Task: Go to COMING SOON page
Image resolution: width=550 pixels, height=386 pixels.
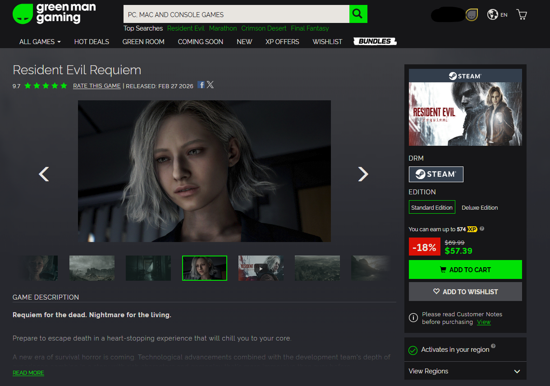Action: (201, 41)
